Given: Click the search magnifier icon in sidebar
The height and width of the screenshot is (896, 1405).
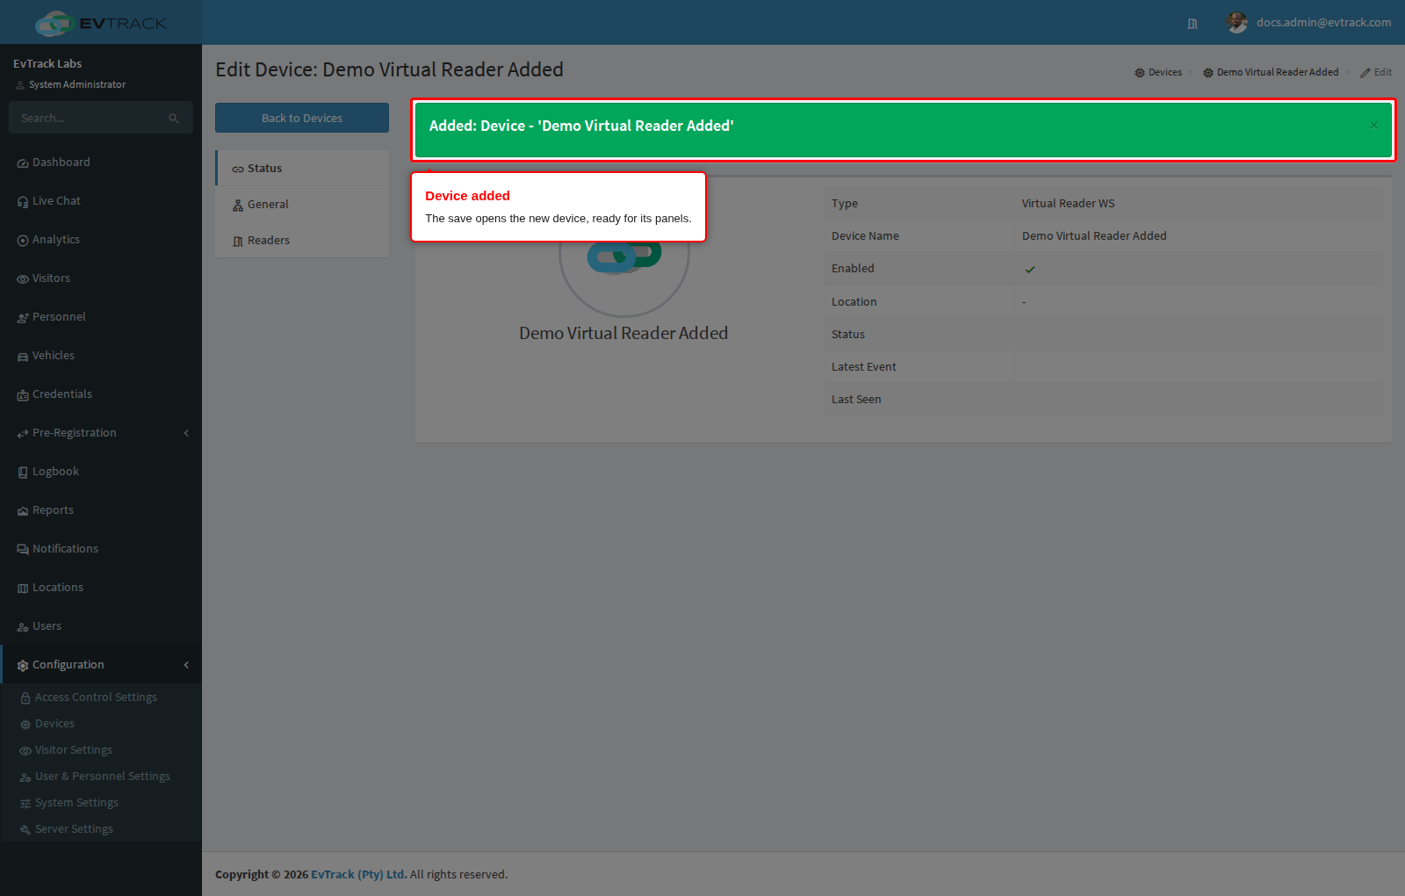Looking at the screenshot, I should tap(174, 118).
